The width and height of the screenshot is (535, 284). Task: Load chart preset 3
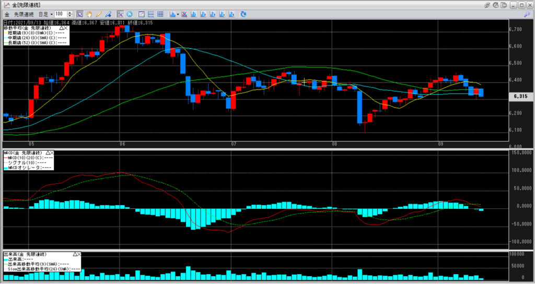click(213, 14)
